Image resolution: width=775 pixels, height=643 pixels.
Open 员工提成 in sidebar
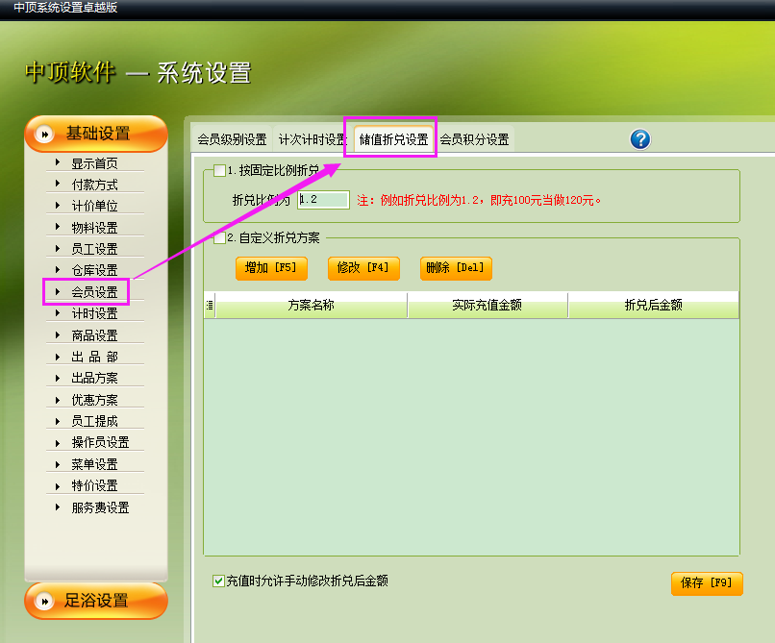pos(94,421)
